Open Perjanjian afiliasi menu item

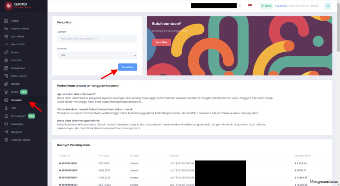click(x=21, y=140)
